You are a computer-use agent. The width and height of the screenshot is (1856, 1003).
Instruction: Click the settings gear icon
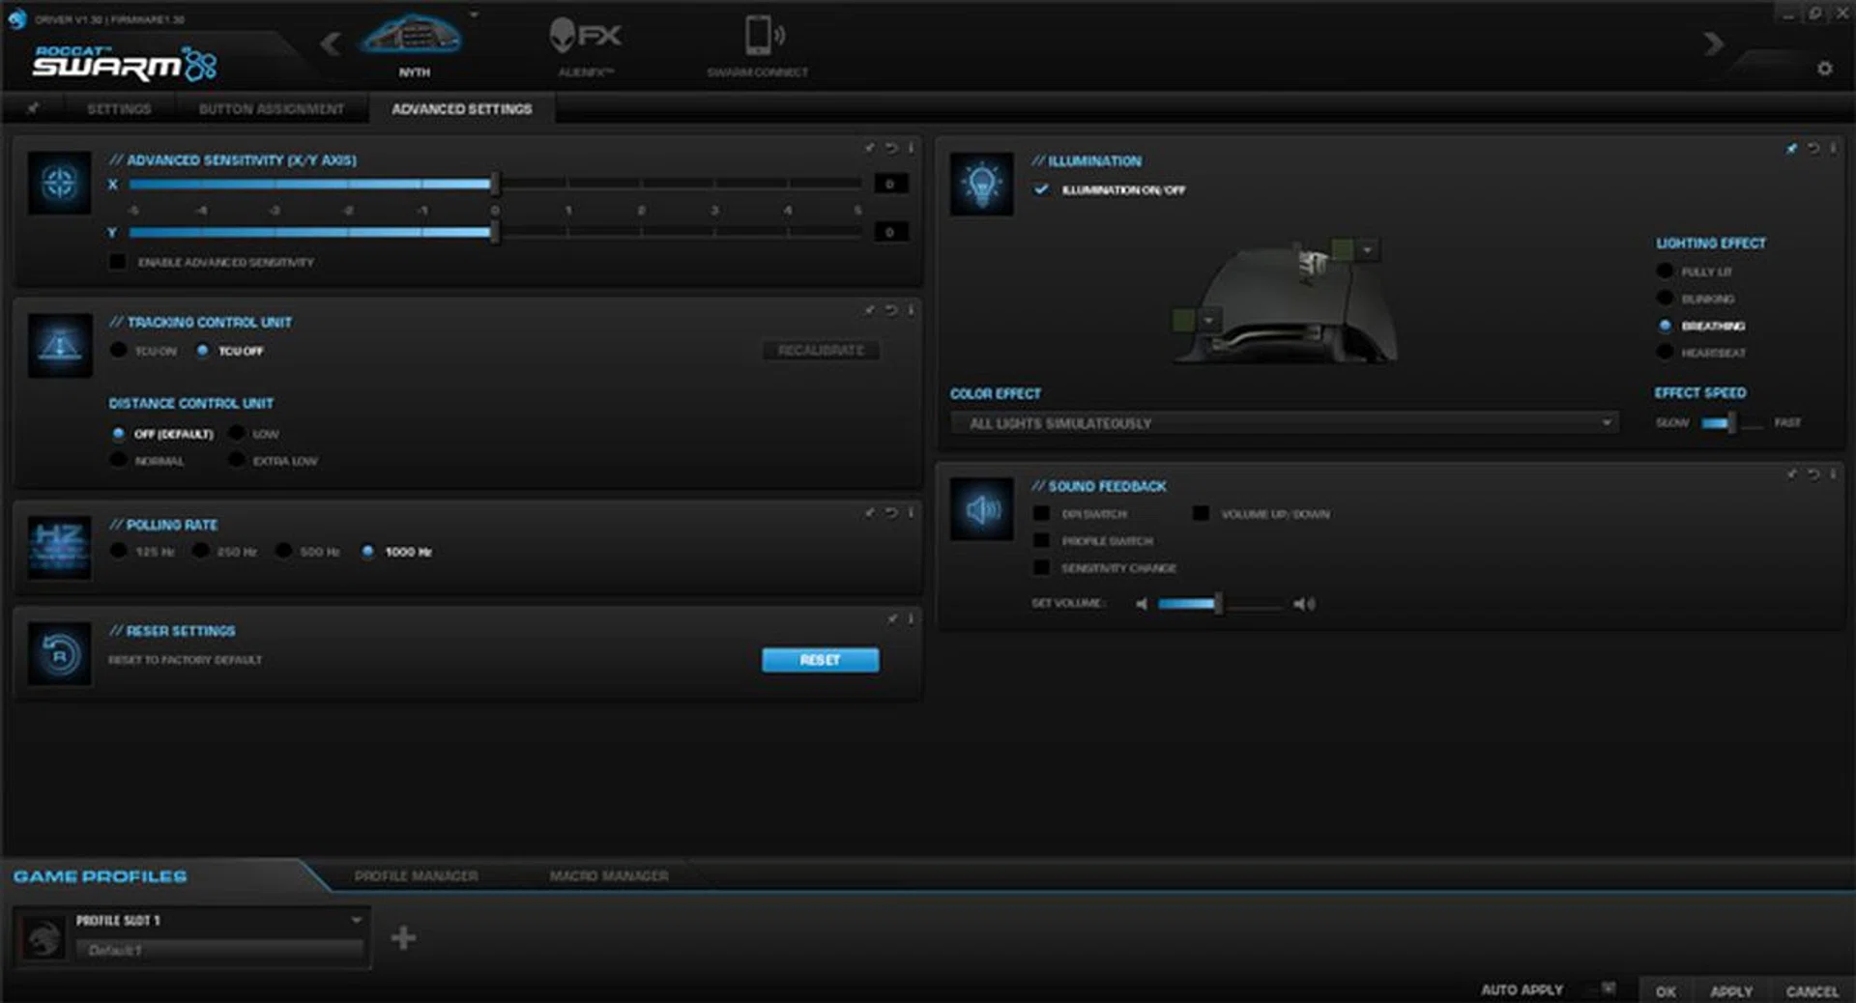coord(1824,69)
